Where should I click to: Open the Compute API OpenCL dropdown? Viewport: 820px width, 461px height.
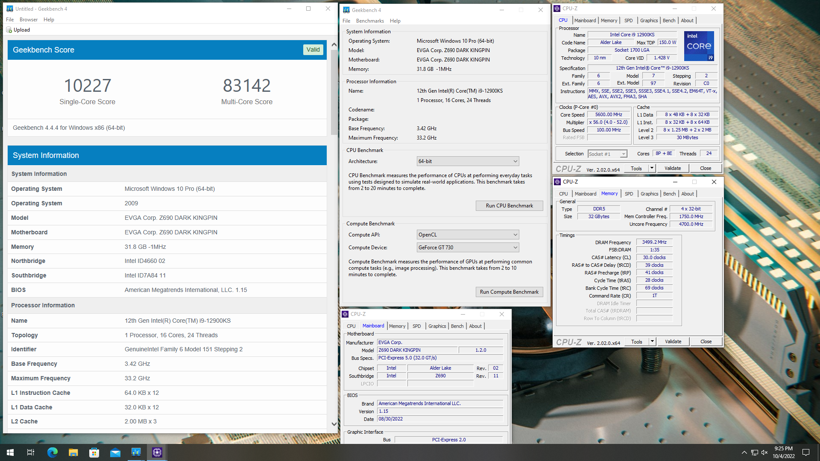tap(468, 234)
